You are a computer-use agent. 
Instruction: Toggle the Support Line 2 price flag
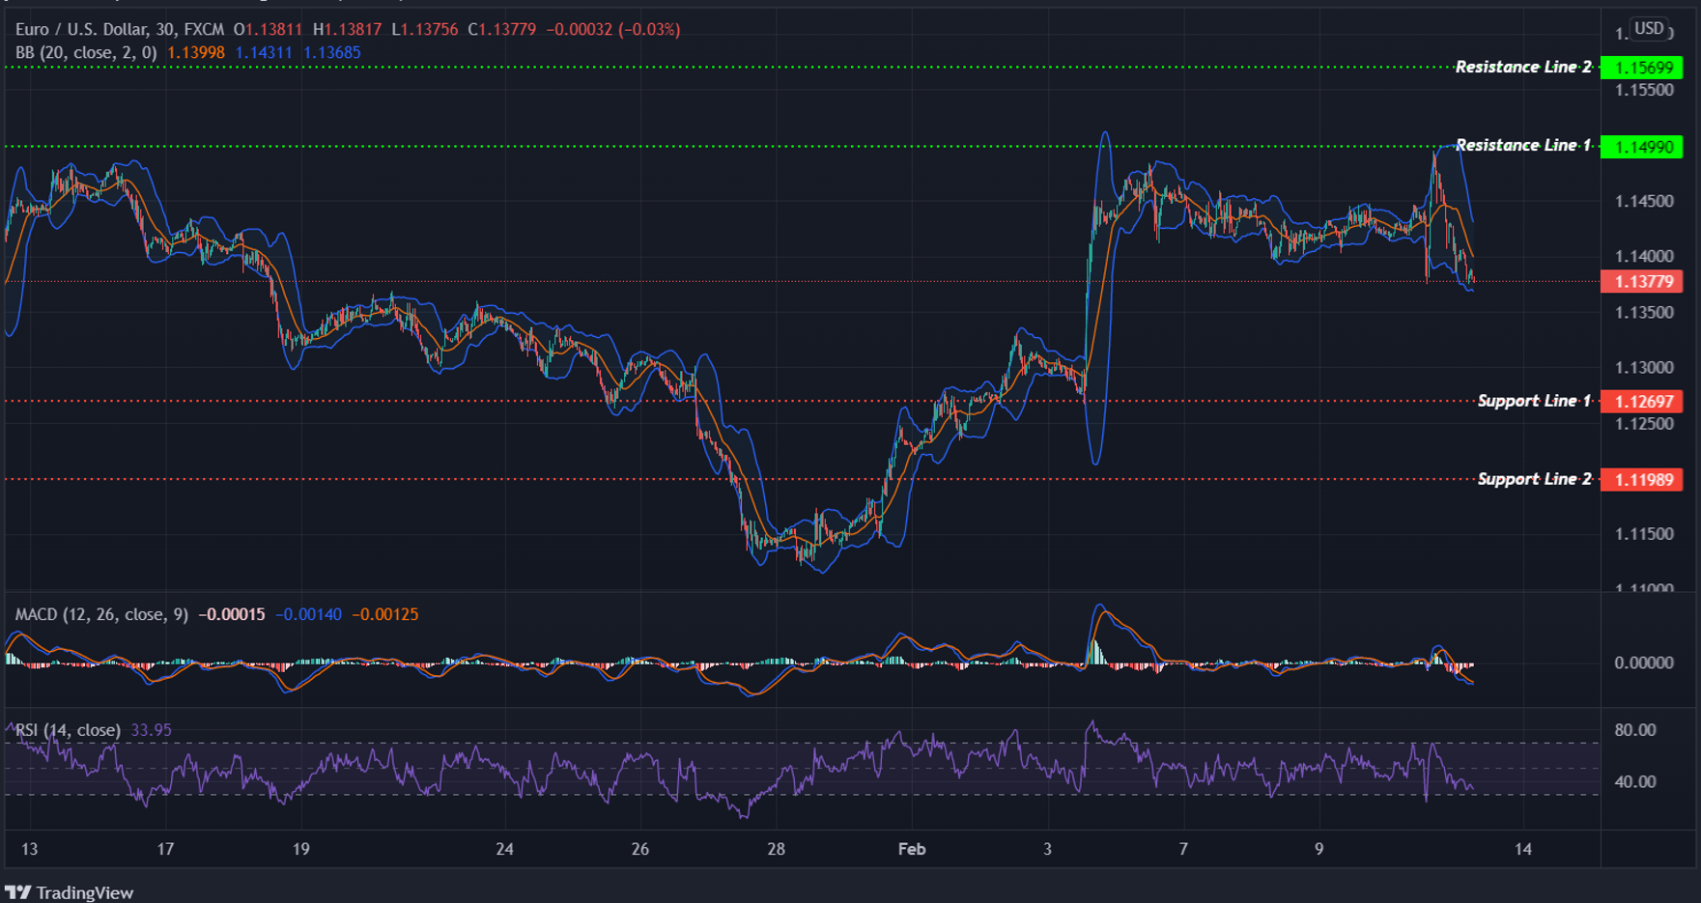[x=1644, y=479]
